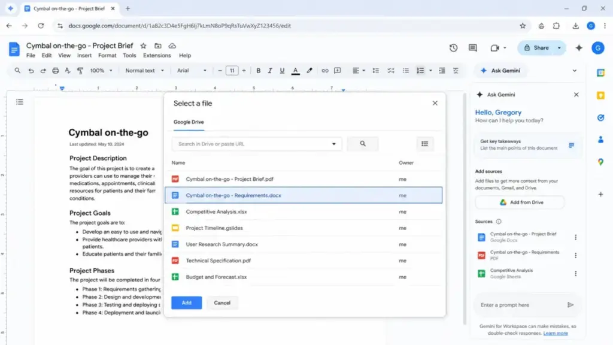Screen dimensions: 613x345
Task: Open the Normal text style dropdown
Action: (x=145, y=71)
